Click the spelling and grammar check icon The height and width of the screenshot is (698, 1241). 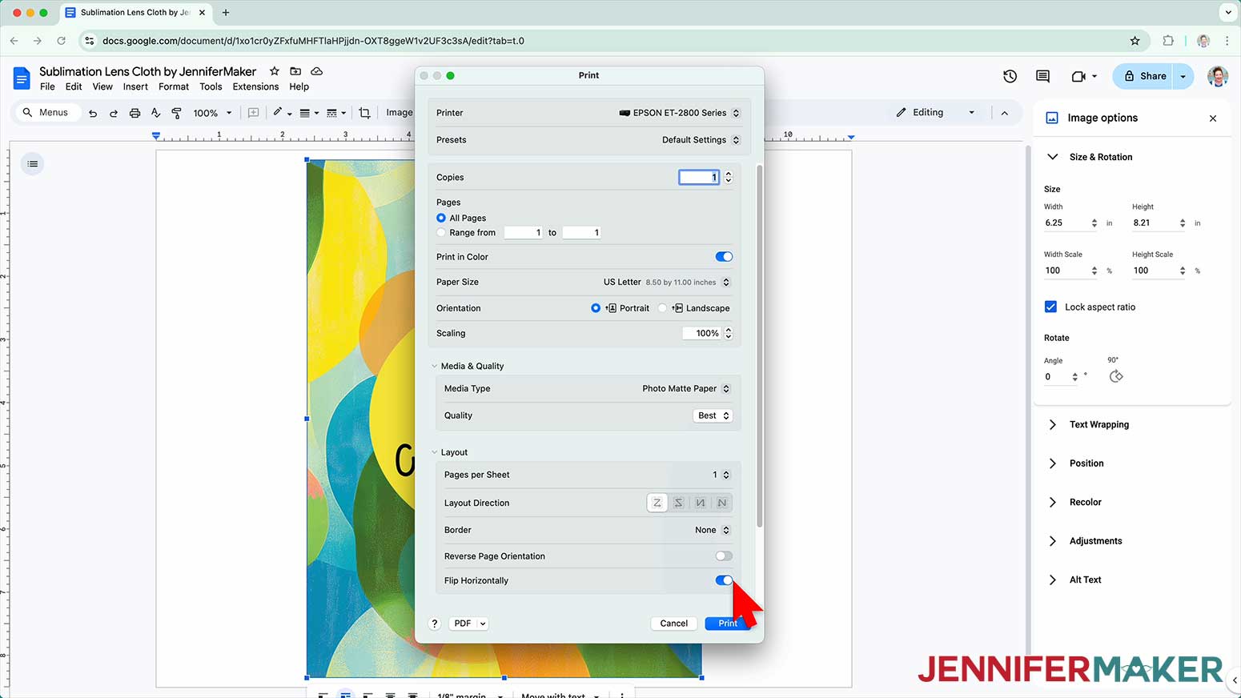155,113
